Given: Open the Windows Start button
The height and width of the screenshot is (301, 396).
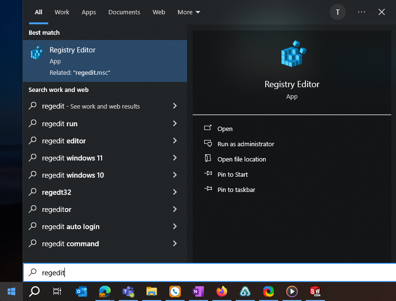Looking at the screenshot, I should (11, 291).
